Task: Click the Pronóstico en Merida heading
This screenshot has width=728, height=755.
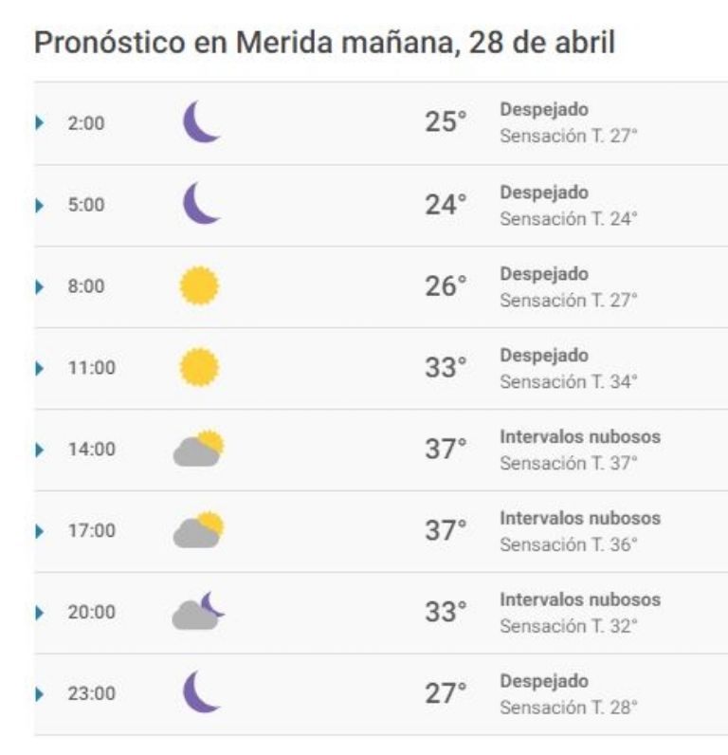Action: [x=324, y=43]
